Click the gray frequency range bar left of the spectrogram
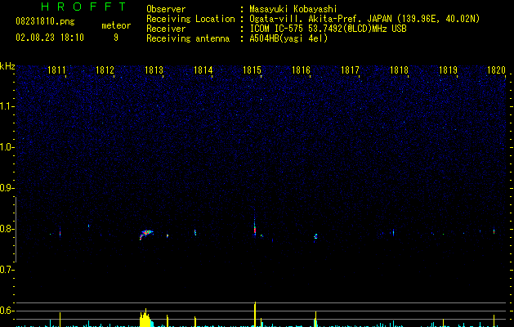The width and height of the screenshot is (514, 327). coord(16,230)
